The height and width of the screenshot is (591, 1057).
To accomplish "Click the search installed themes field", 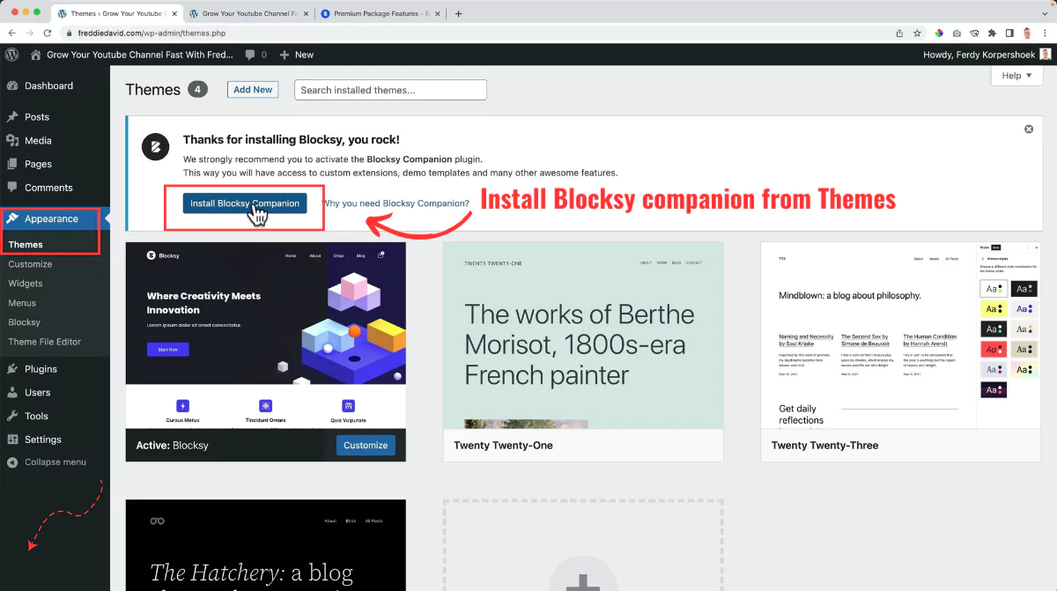I will click(x=389, y=89).
